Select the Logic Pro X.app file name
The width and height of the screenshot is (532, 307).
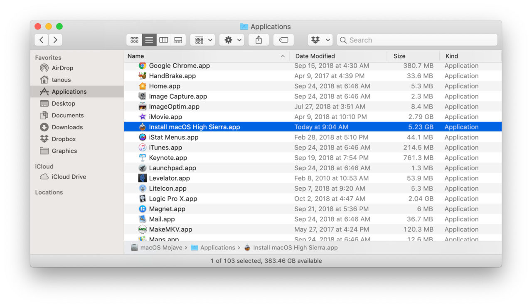click(x=173, y=198)
